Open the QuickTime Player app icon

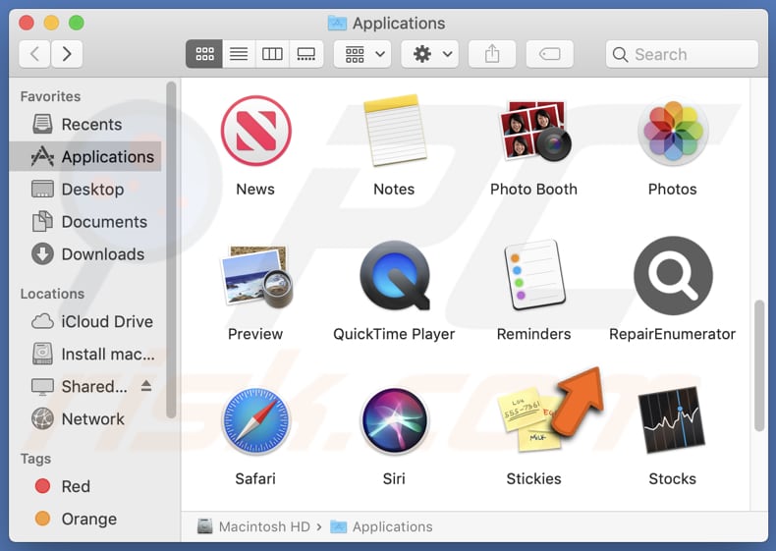(x=395, y=276)
